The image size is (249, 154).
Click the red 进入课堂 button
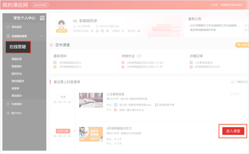coord(233,131)
